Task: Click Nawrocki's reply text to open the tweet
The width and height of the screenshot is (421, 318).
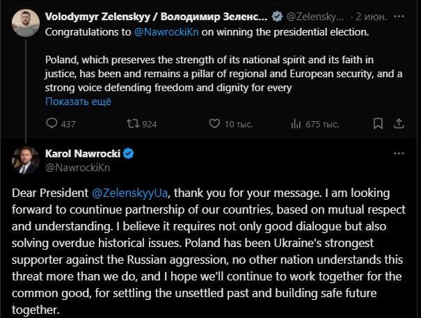Action: [209, 251]
